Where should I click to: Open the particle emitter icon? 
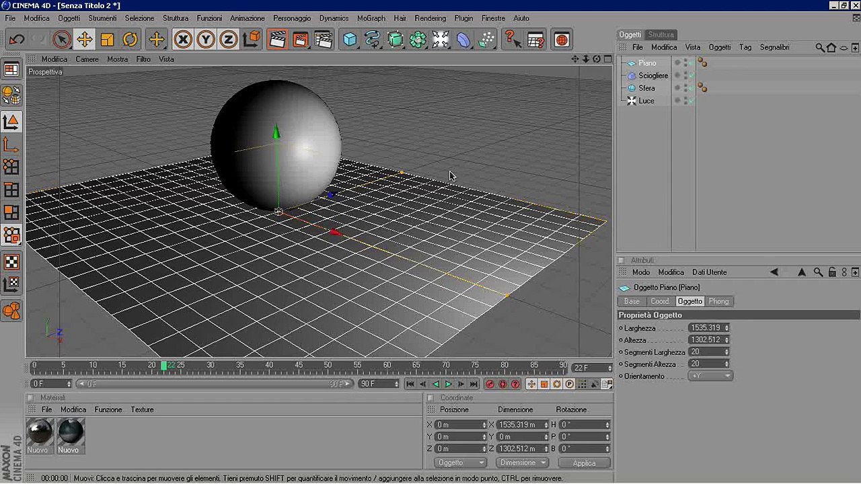[x=486, y=40]
